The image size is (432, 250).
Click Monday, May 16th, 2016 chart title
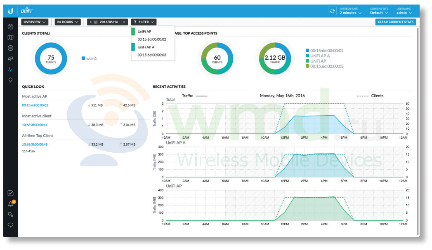[282, 96]
